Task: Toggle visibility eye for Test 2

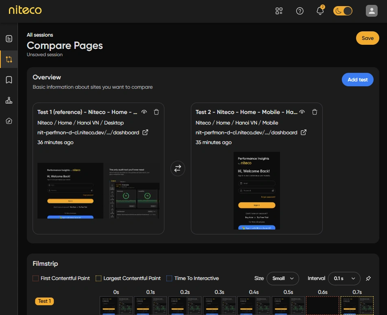Action: click(x=302, y=112)
